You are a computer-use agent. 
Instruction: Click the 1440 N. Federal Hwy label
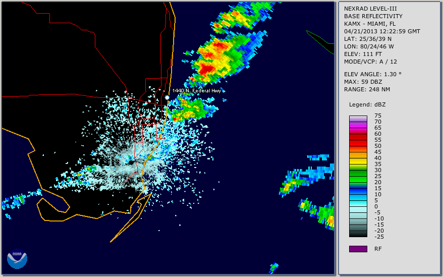[x=197, y=90]
